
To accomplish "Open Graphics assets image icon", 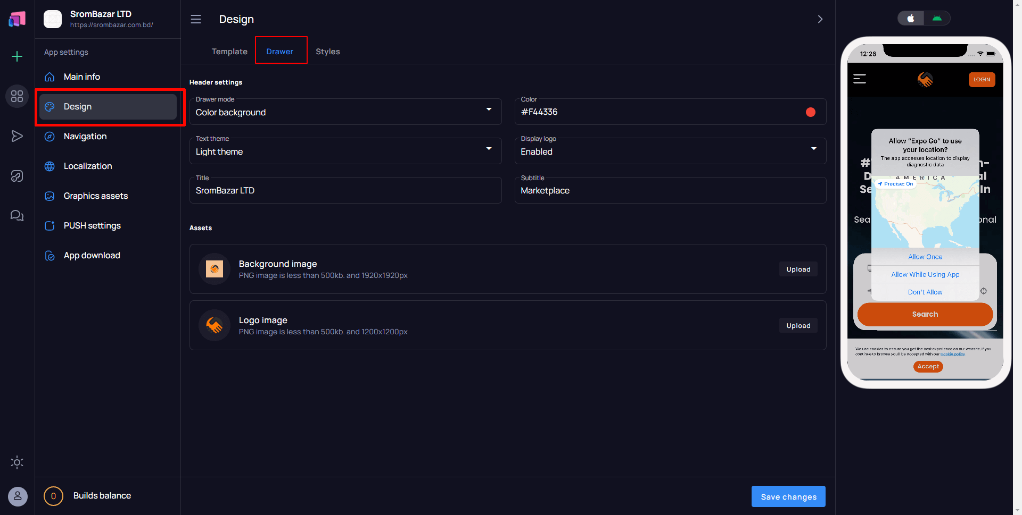I will tap(49, 196).
